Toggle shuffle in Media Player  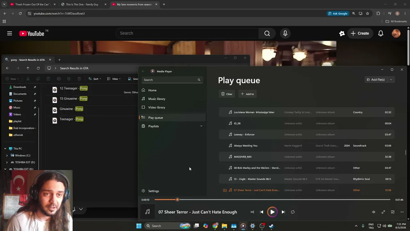pyautogui.click(x=252, y=212)
